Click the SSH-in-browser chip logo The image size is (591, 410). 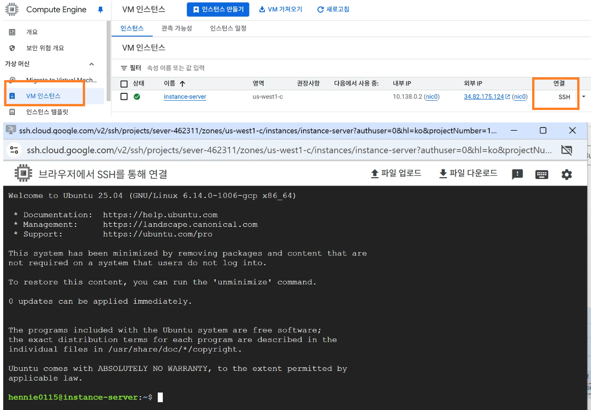23,174
